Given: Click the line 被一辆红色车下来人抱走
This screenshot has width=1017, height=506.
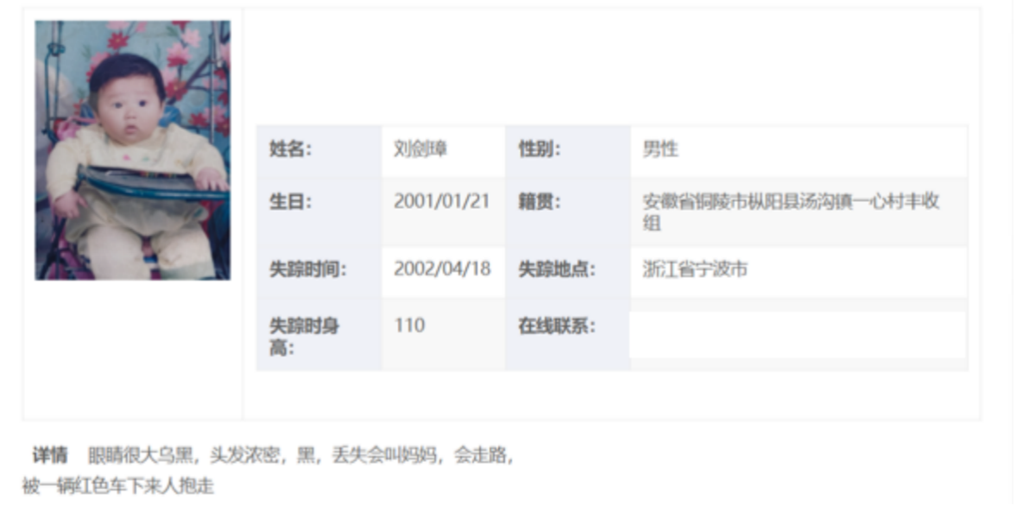Looking at the screenshot, I should [x=117, y=486].
